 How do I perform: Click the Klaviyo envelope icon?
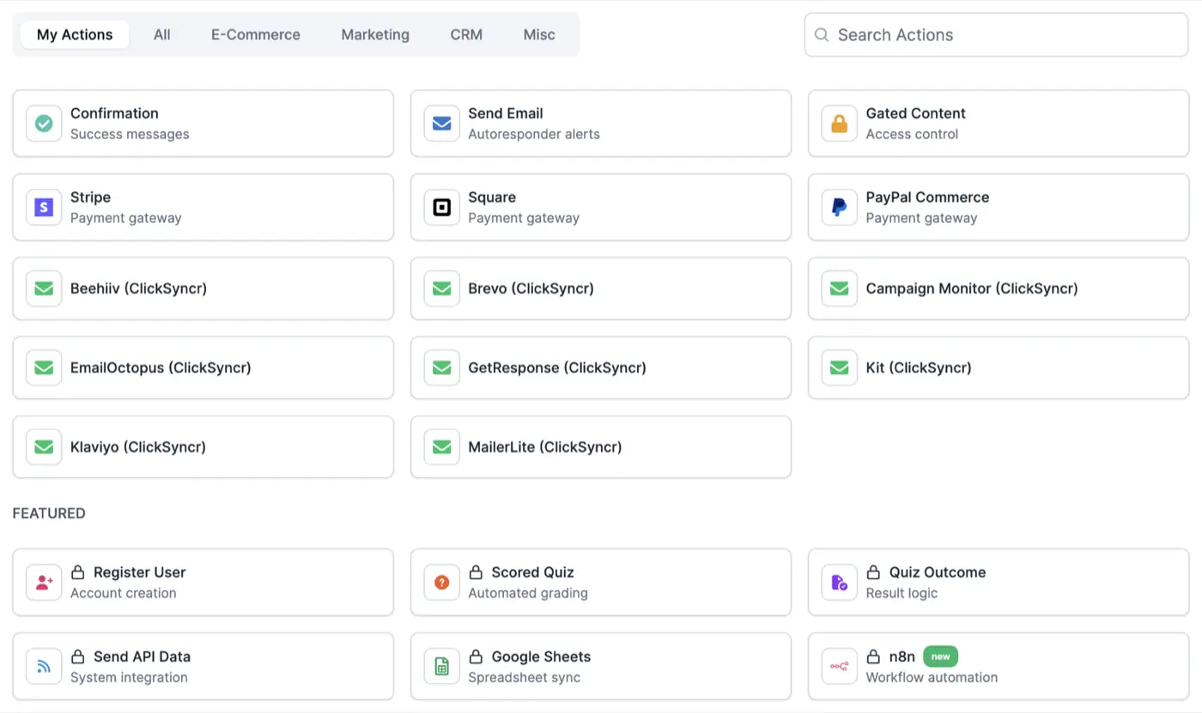pos(44,447)
